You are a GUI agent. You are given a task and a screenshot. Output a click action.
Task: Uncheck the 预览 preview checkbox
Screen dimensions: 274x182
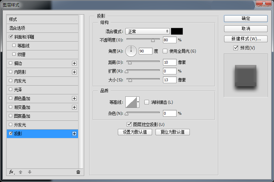pos(236,48)
